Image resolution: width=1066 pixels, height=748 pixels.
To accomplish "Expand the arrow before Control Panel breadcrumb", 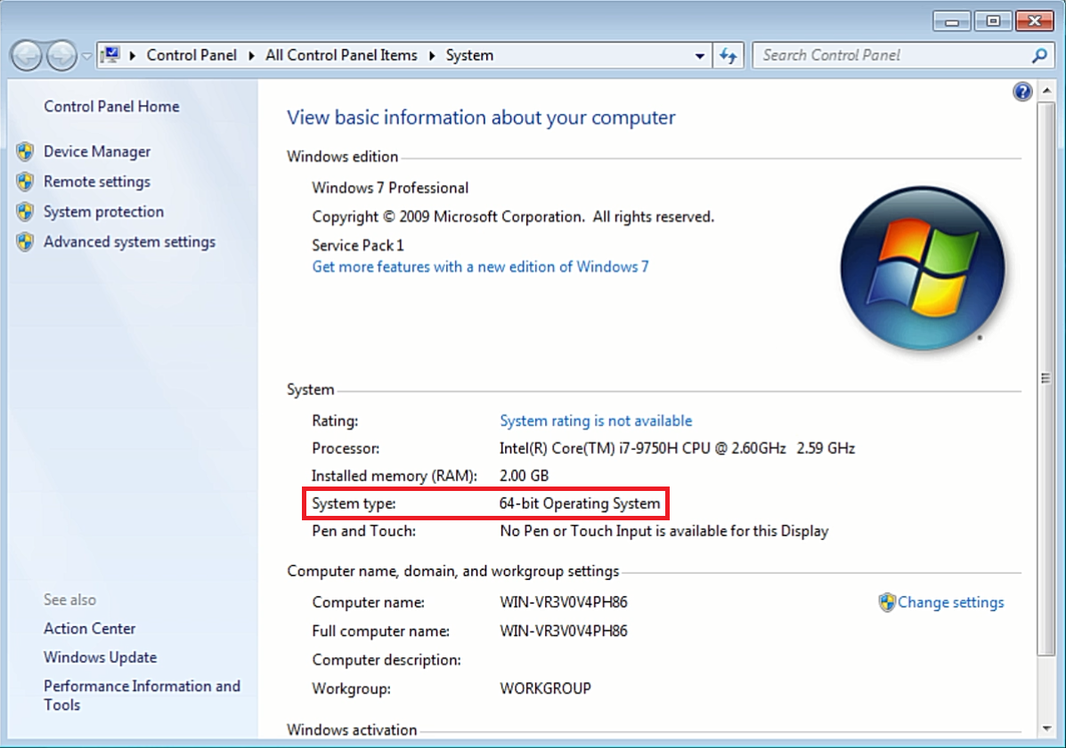I will (132, 56).
